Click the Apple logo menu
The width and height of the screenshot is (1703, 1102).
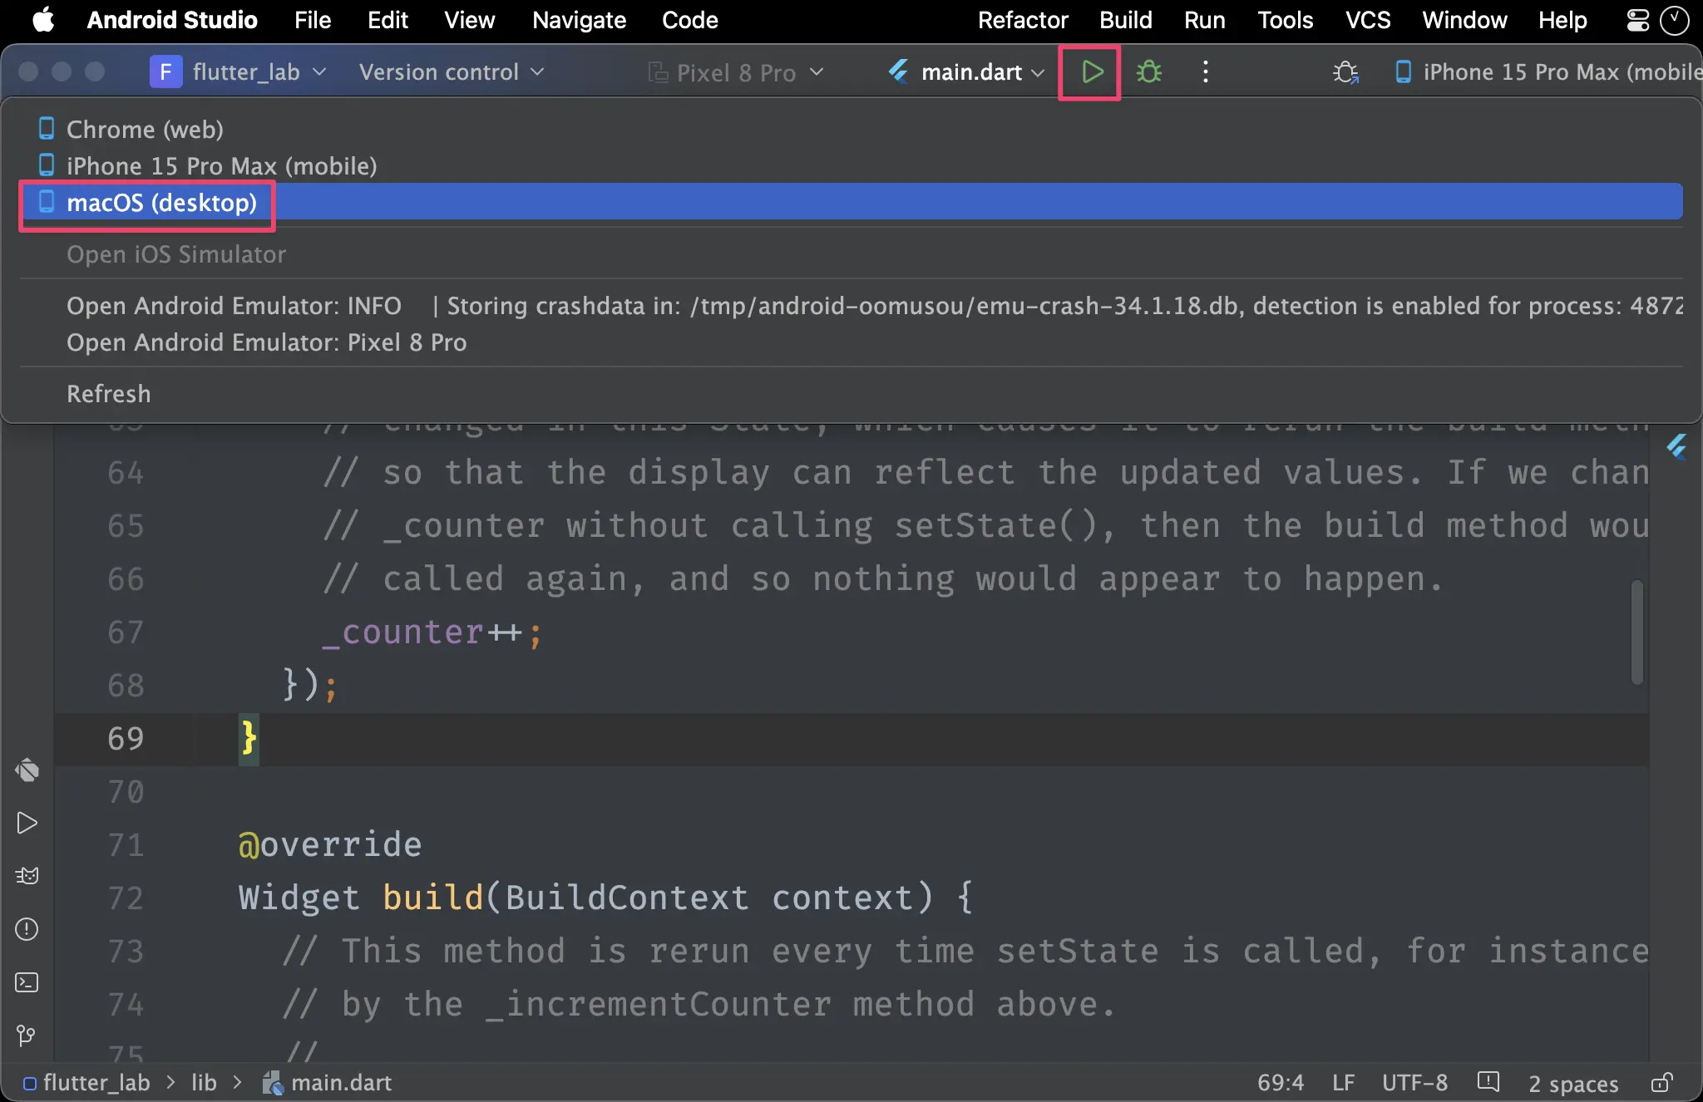pyautogui.click(x=43, y=20)
